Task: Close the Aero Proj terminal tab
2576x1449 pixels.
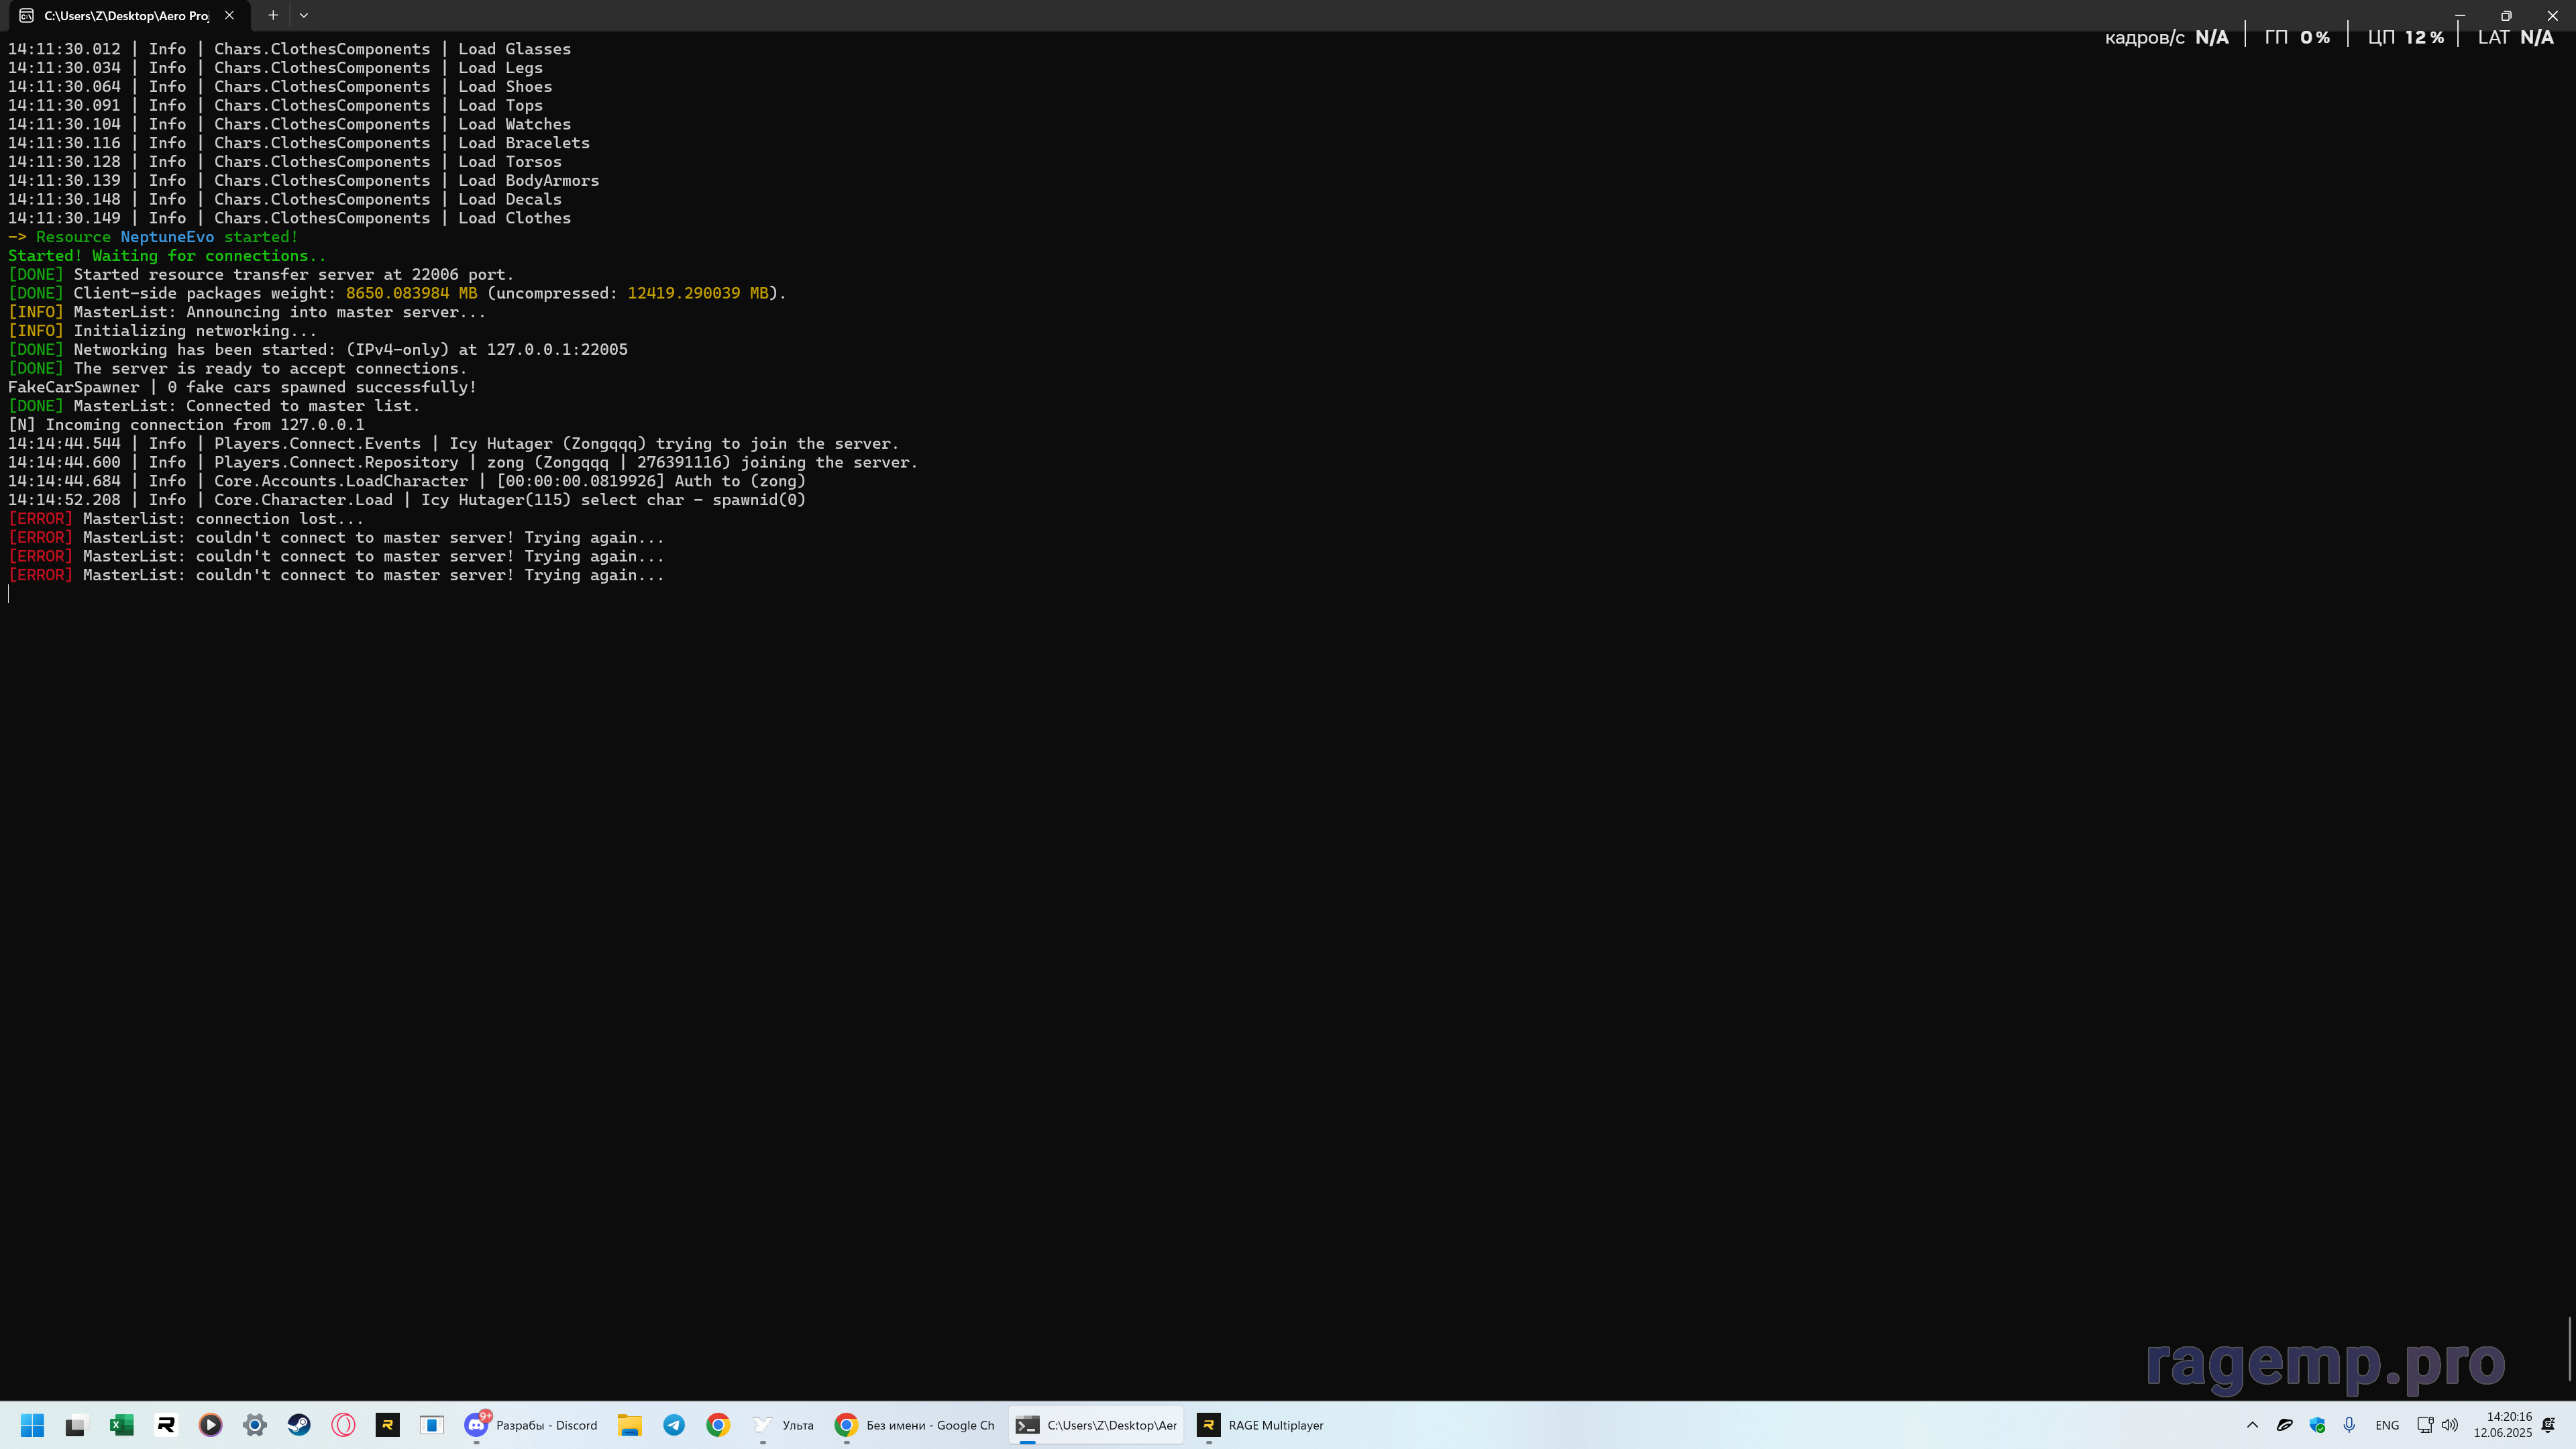Action: 229,15
